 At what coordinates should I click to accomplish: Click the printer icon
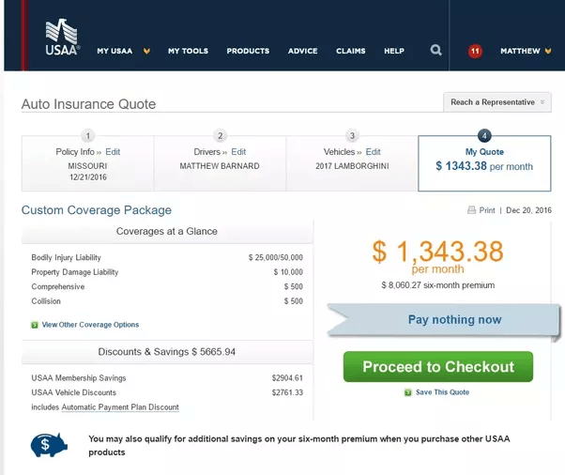(471, 210)
